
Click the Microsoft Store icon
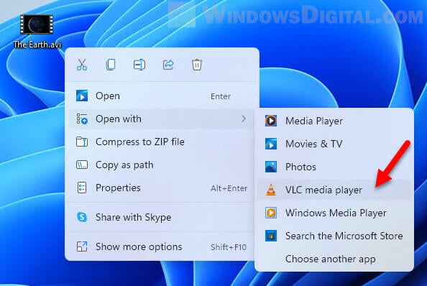pyautogui.click(x=271, y=236)
